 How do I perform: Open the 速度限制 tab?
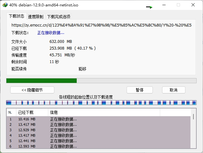[35, 17]
